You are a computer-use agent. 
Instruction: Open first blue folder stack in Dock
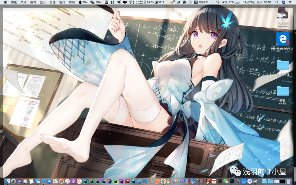coord(264,181)
